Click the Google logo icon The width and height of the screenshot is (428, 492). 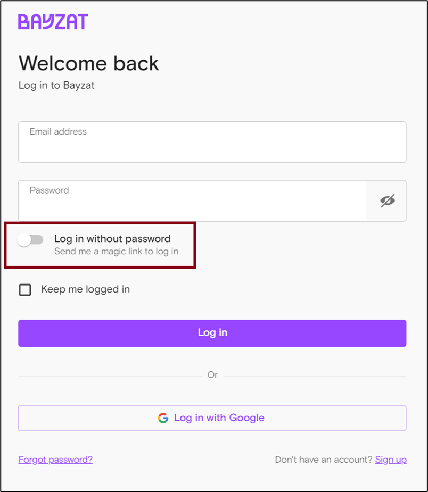tap(163, 418)
